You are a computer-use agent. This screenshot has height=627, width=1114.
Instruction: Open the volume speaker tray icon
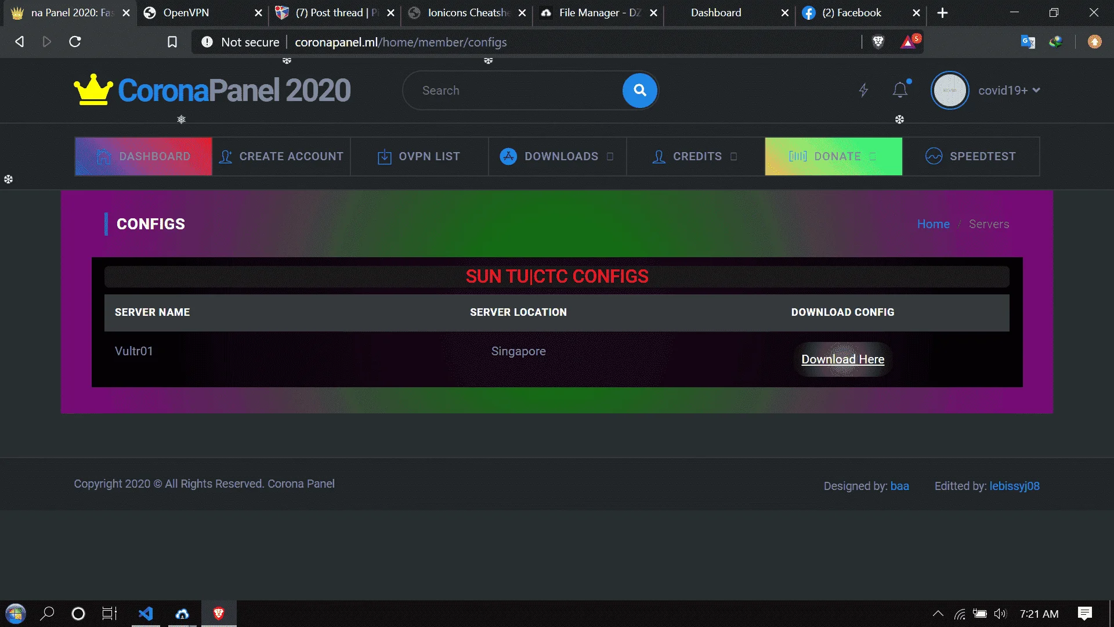[1000, 614]
